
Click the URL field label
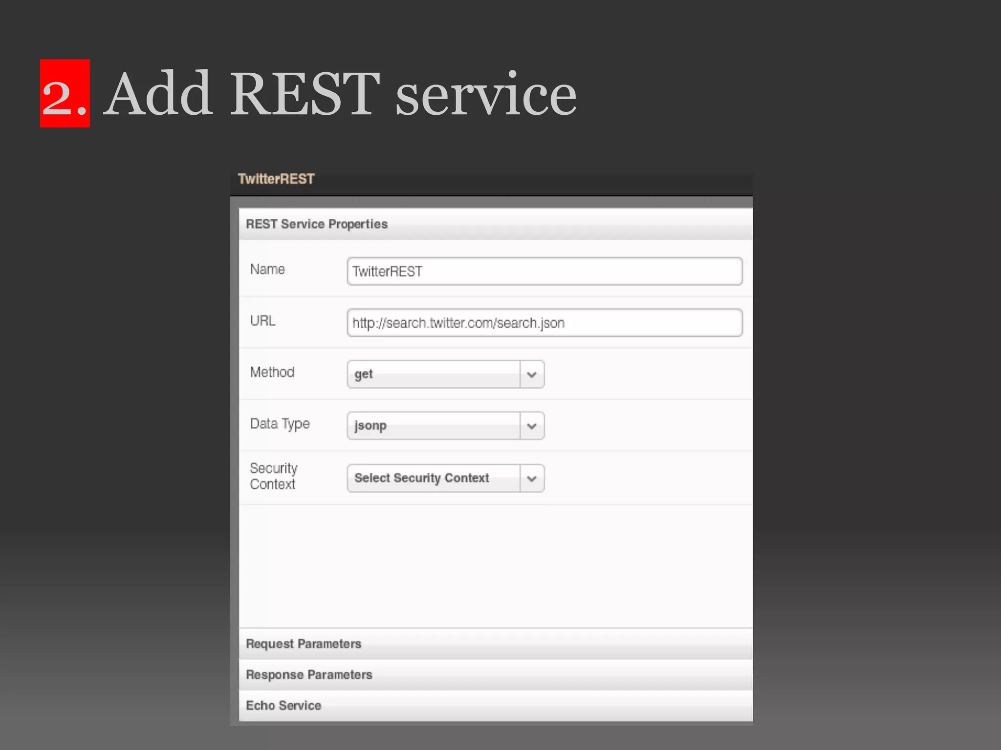(x=263, y=321)
